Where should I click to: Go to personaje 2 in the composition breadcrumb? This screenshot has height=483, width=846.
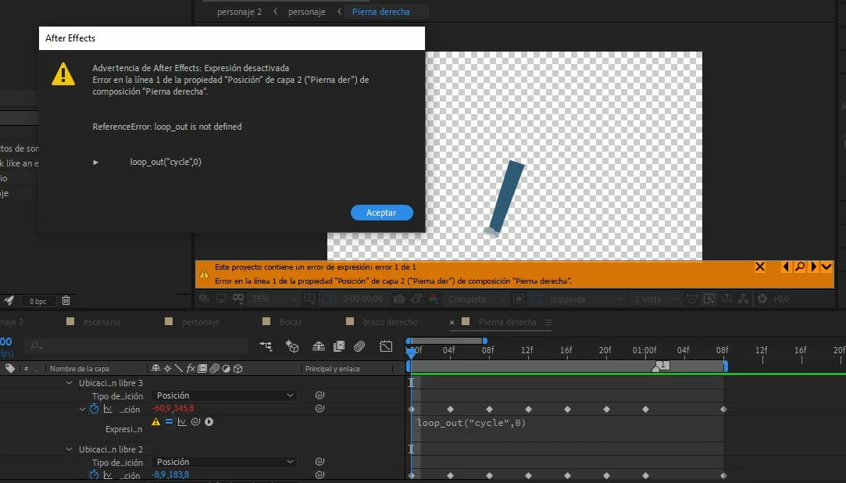(239, 12)
